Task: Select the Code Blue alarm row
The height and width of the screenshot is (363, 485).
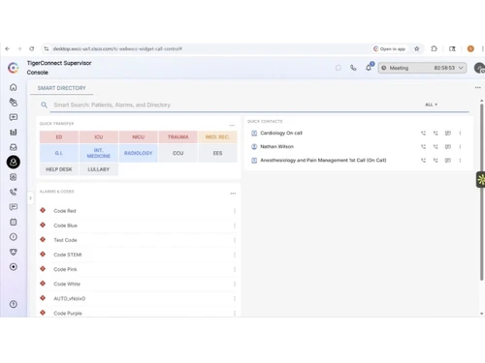Action: pos(138,226)
